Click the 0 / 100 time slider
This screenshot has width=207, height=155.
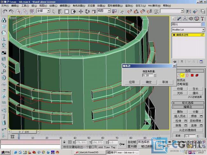tap(24, 132)
